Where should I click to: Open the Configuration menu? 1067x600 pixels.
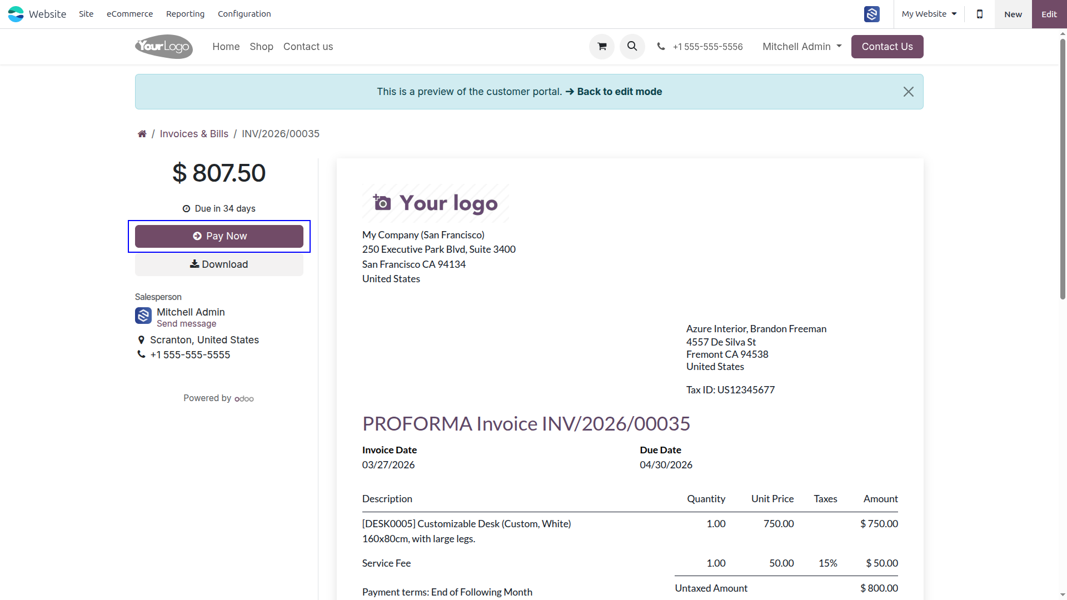pyautogui.click(x=245, y=14)
